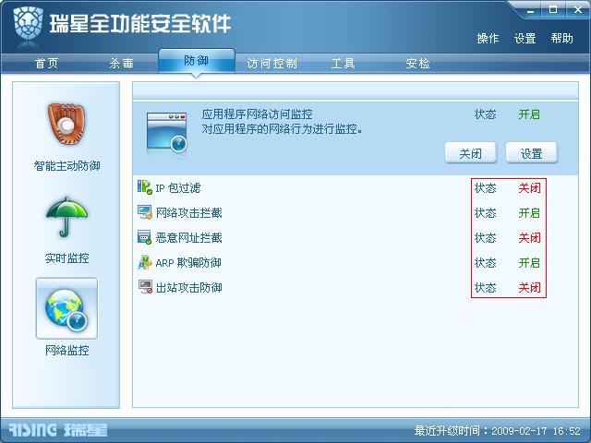Maximize the Rising security window
Viewport: 591px width, 443px height.
[x=553, y=10]
